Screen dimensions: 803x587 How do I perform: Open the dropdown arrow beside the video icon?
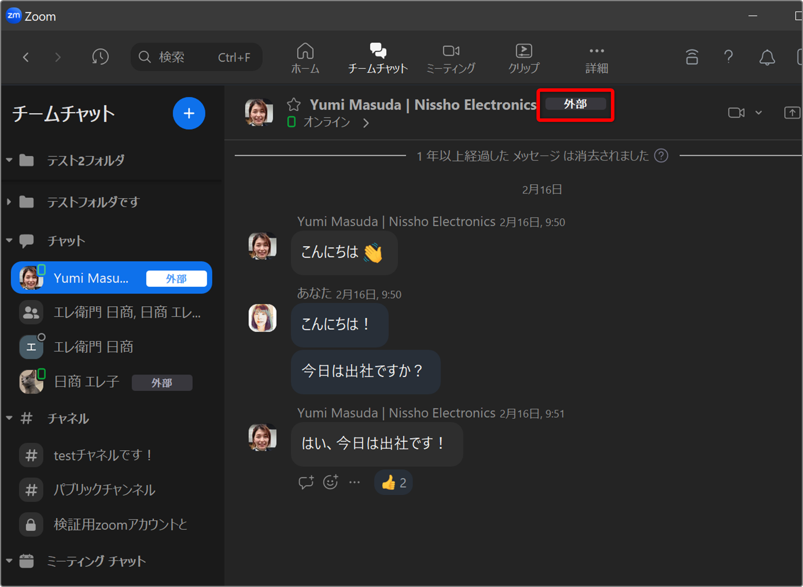[759, 113]
